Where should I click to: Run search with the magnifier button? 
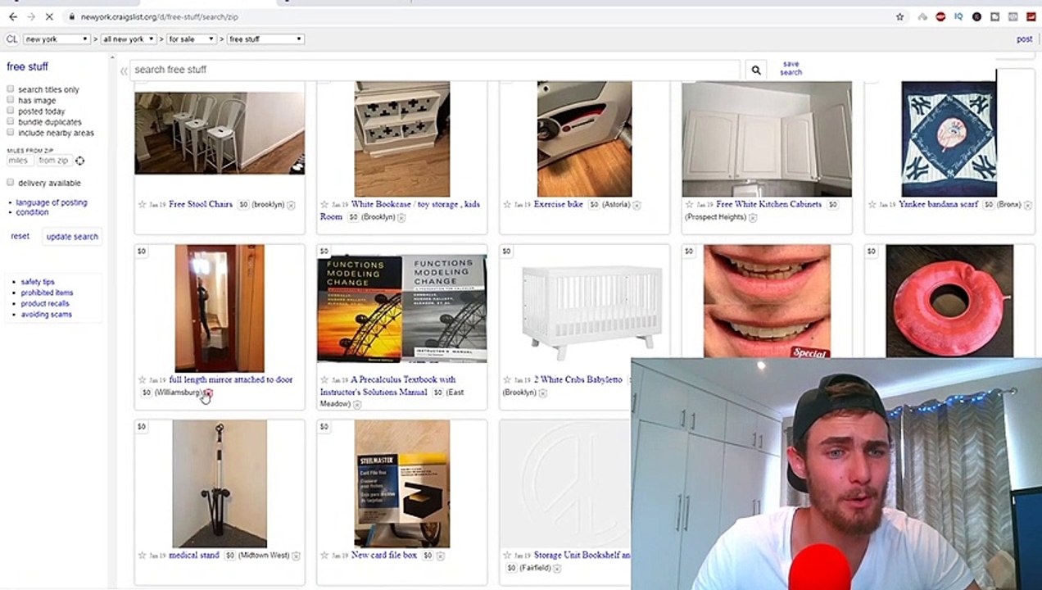point(756,70)
